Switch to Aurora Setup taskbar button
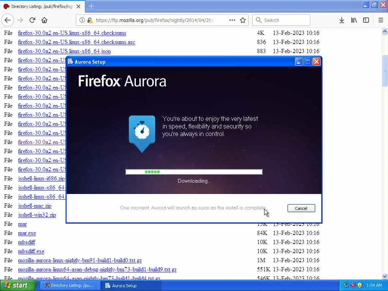The height and width of the screenshot is (291, 388). 131,286
